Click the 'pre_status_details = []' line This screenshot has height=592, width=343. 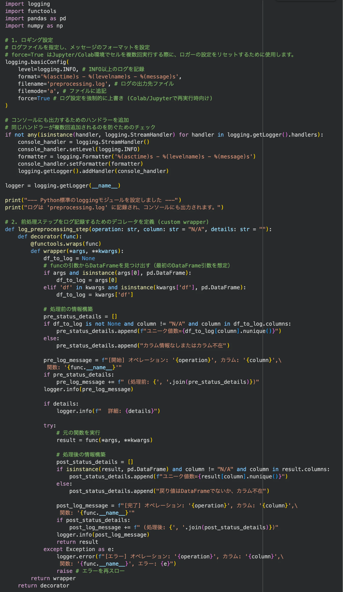coord(80,317)
